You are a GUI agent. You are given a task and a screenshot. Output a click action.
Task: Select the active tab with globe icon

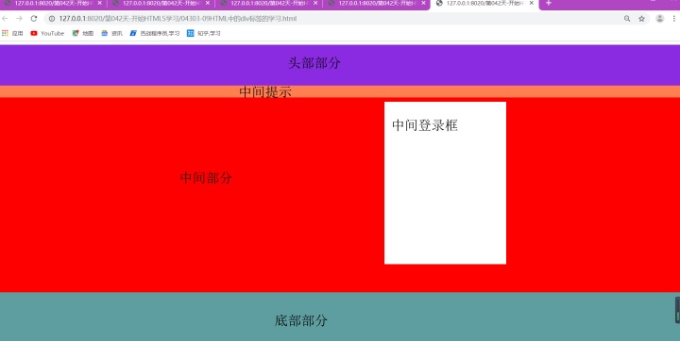(x=484, y=4)
